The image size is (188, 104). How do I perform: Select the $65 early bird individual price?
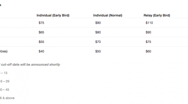tap(41, 32)
